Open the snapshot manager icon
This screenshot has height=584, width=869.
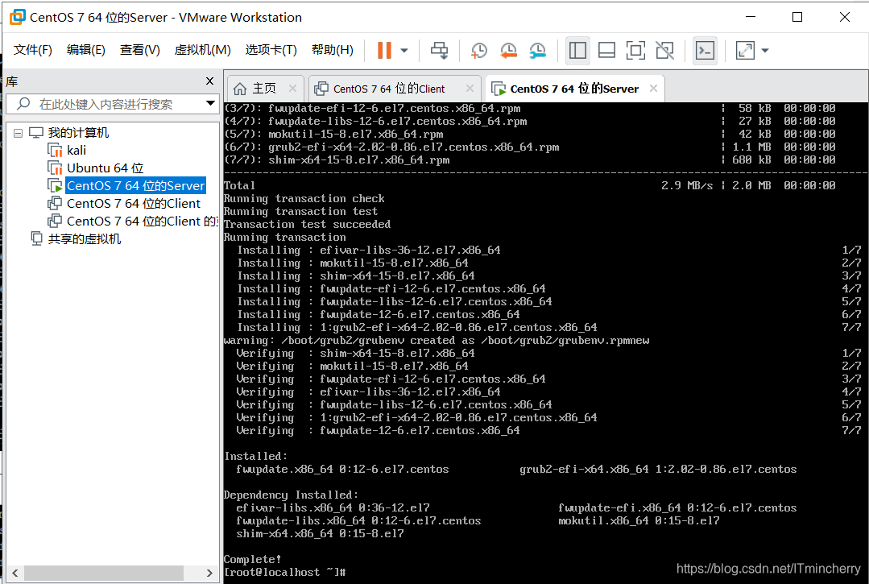537,51
